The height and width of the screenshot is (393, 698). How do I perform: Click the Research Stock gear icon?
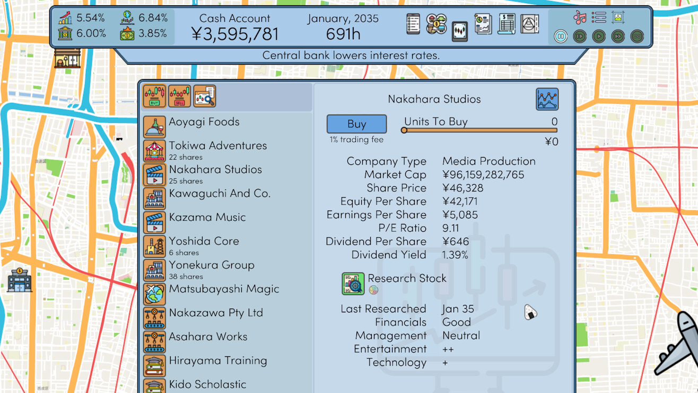pyautogui.click(x=353, y=283)
